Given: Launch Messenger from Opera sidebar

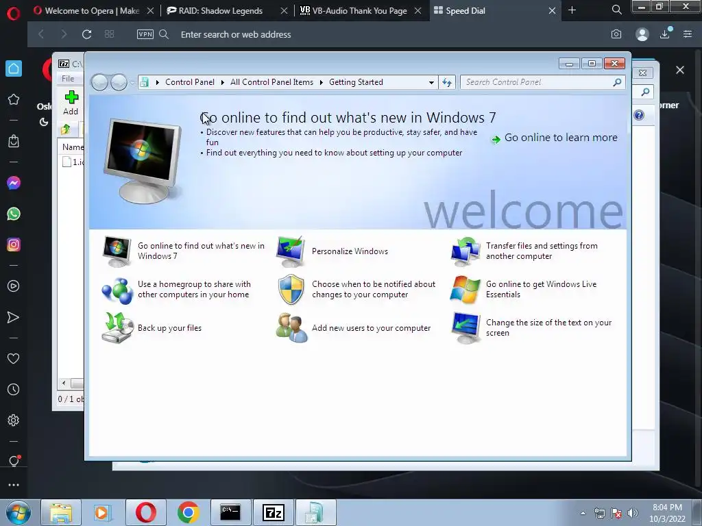Looking at the screenshot, I should 14,183.
